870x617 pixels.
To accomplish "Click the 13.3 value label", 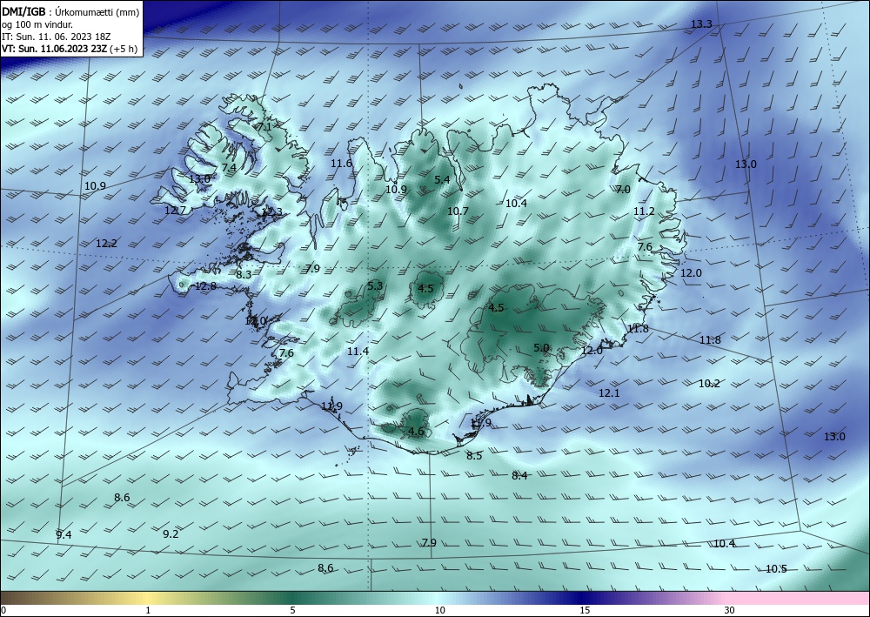I will pos(701,23).
